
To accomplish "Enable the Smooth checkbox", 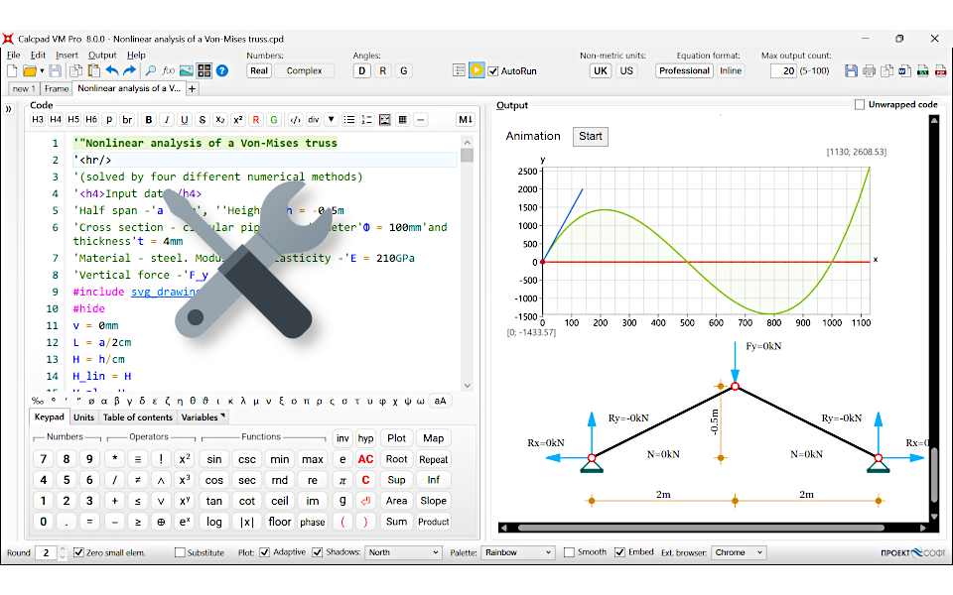I will pos(569,552).
